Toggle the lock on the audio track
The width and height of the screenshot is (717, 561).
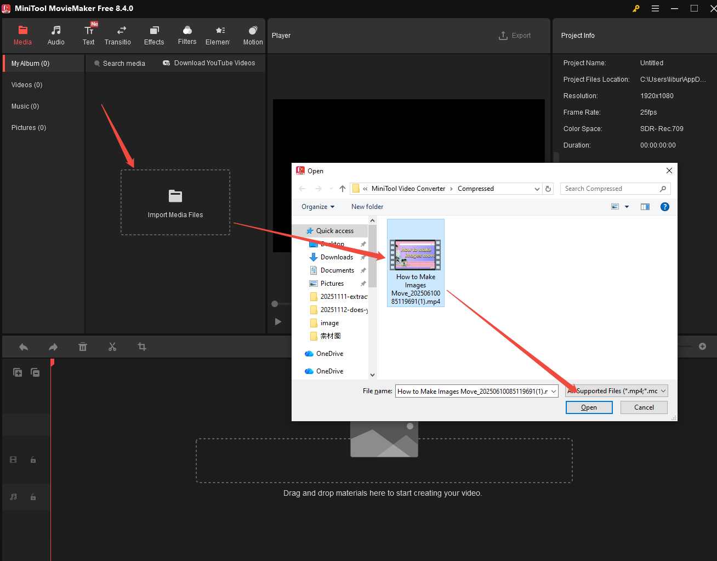click(33, 496)
